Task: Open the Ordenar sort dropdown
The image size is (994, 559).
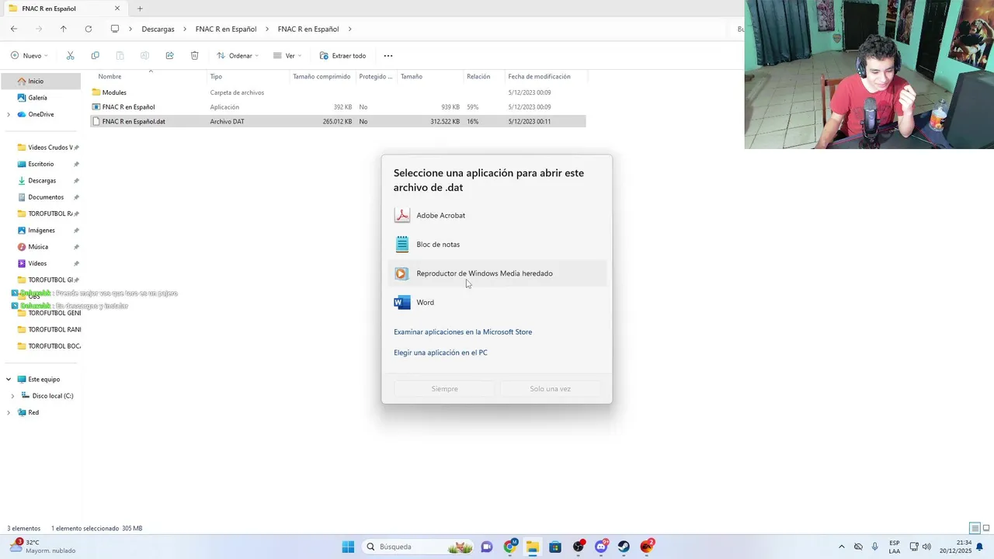Action: pos(238,56)
